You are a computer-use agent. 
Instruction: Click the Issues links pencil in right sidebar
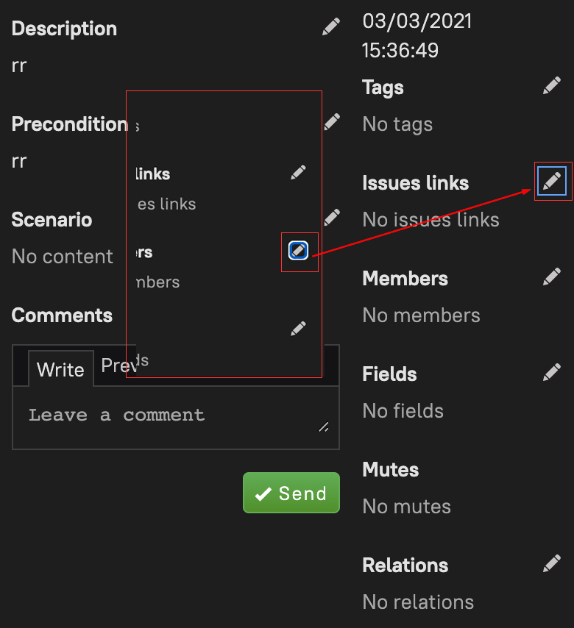[552, 181]
